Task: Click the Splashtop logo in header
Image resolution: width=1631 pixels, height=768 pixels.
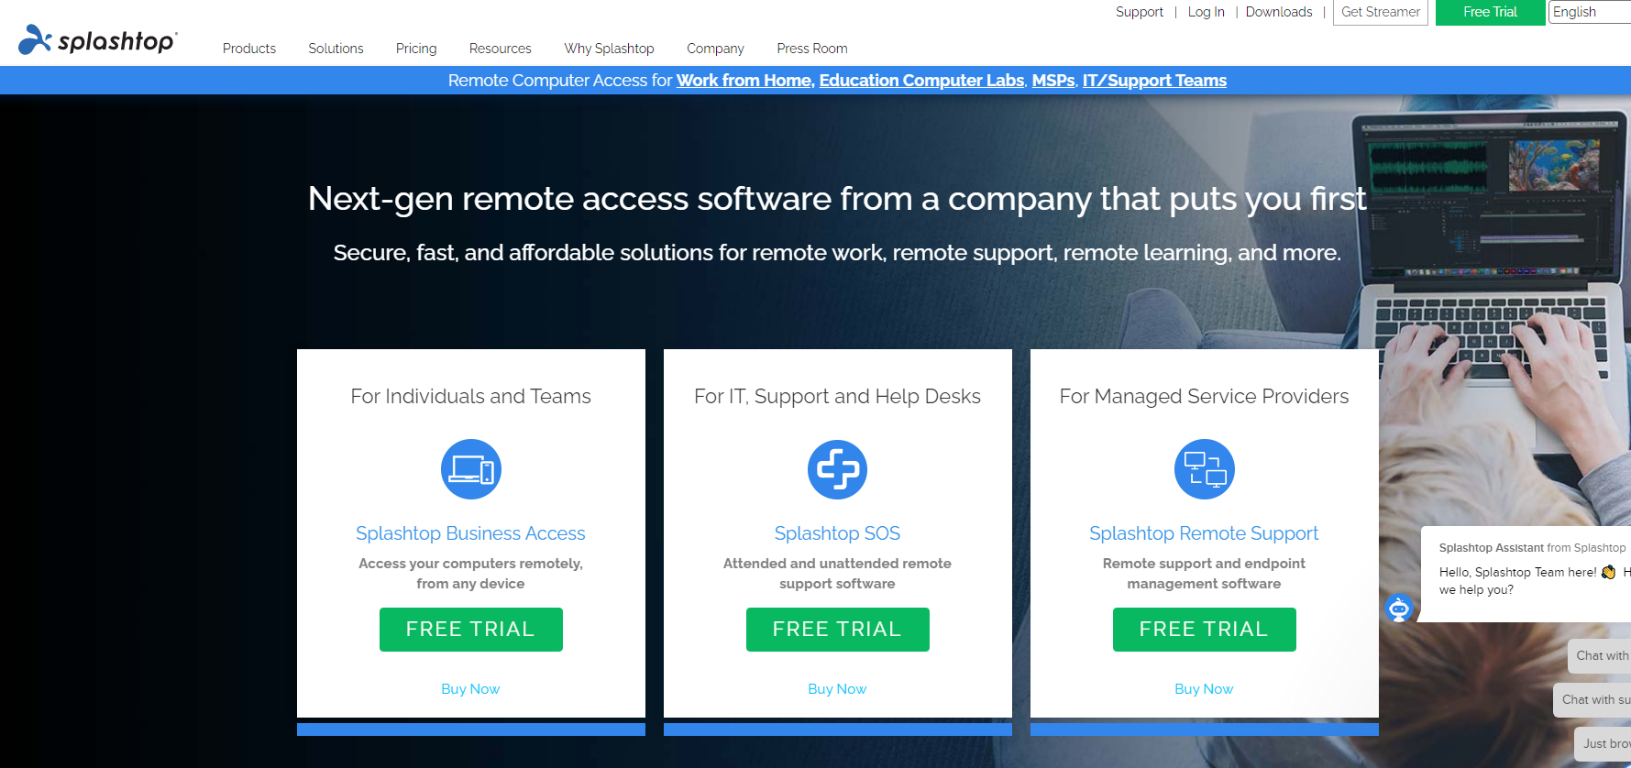Action: [x=98, y=39]
